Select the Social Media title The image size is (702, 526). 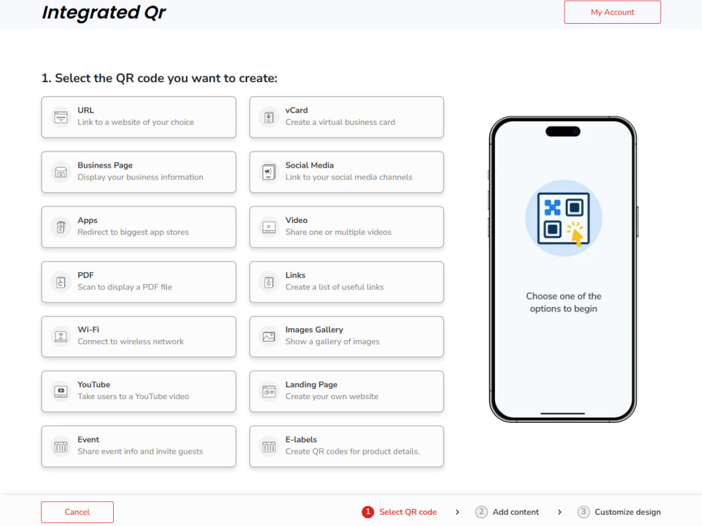tap(310, 165)
